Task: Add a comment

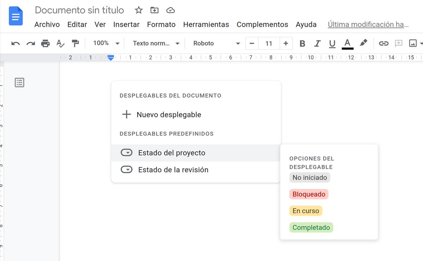Action: pyautogui.click(x=398, y=43)
